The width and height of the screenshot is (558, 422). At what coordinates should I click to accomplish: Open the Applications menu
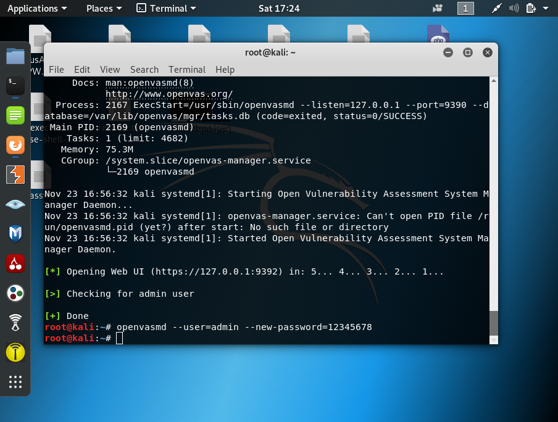[37, 8]
